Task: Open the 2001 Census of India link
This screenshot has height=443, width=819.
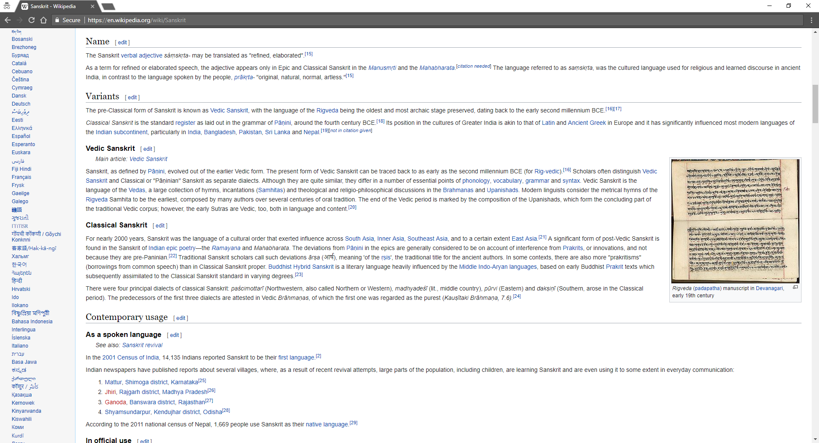Action: tap(131, 357)
